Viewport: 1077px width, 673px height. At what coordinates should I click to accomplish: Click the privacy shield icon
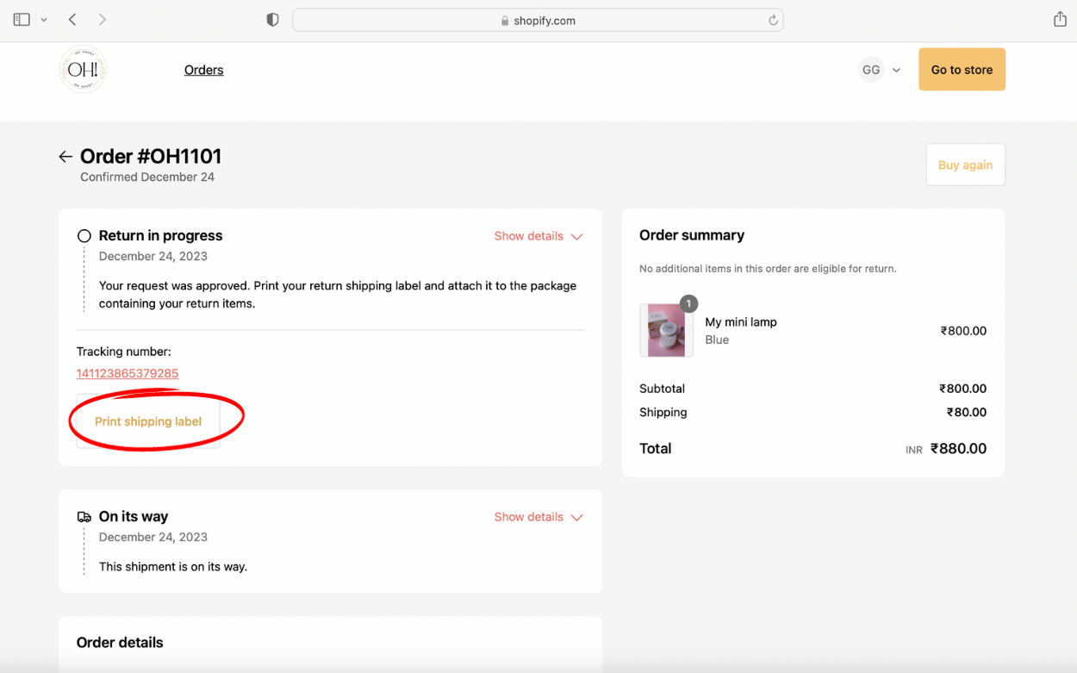pyautogui.click(x=272, y=20)
